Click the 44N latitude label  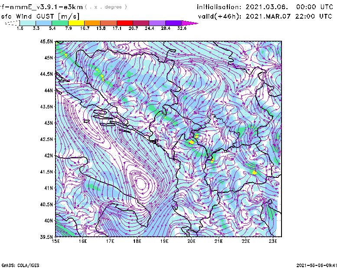coord(49,90)
